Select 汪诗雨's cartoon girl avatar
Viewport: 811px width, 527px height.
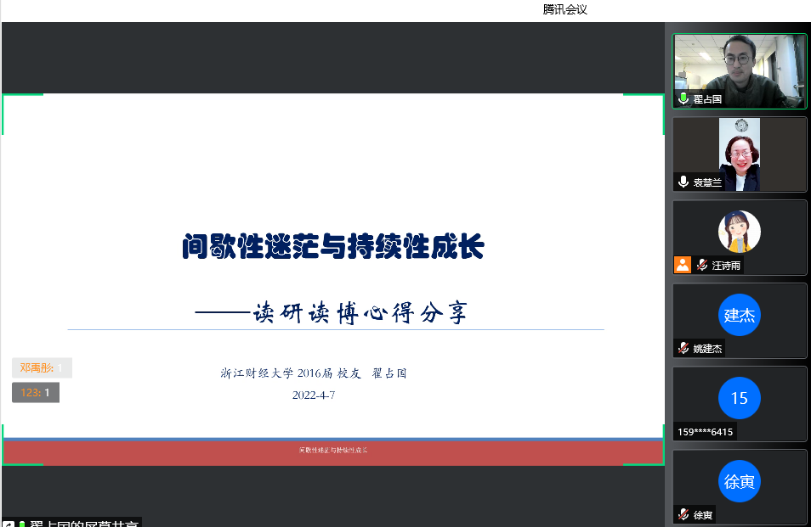[x=739, y=232]
